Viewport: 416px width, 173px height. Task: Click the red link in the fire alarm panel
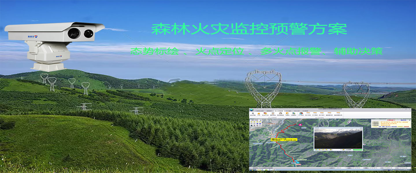click(406, 127)
